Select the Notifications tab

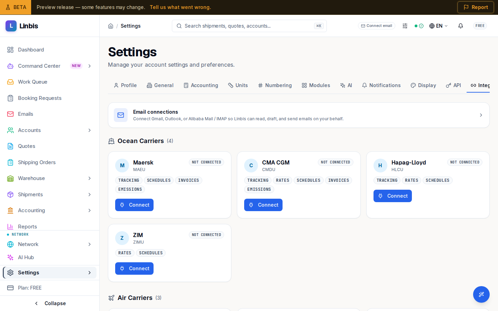(x=381, y=85)
